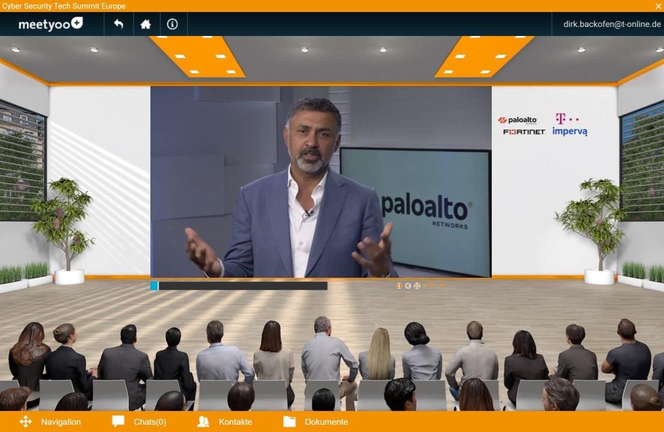Click the chat bubble icon
The width and height of the screenshot is (664, 432).
(118, 421)
